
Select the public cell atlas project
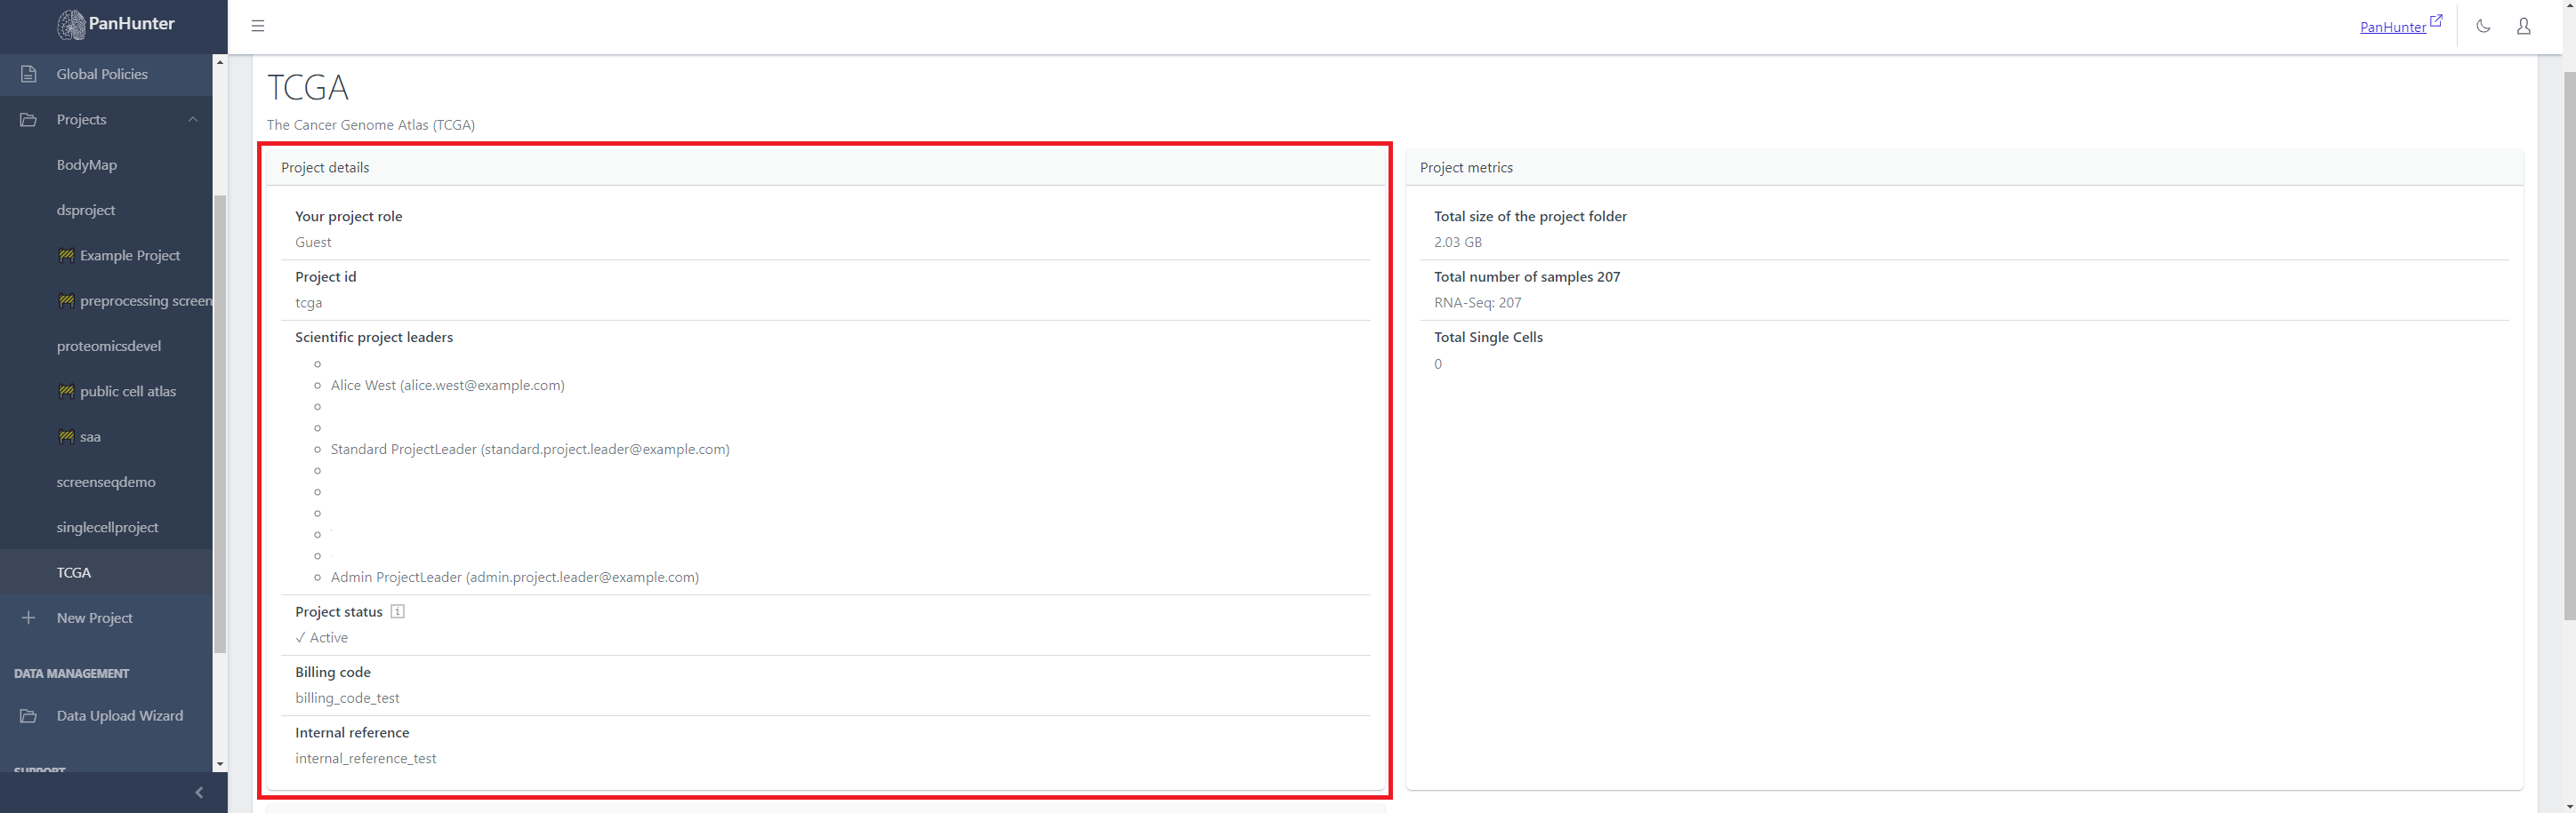coord(128,392)
